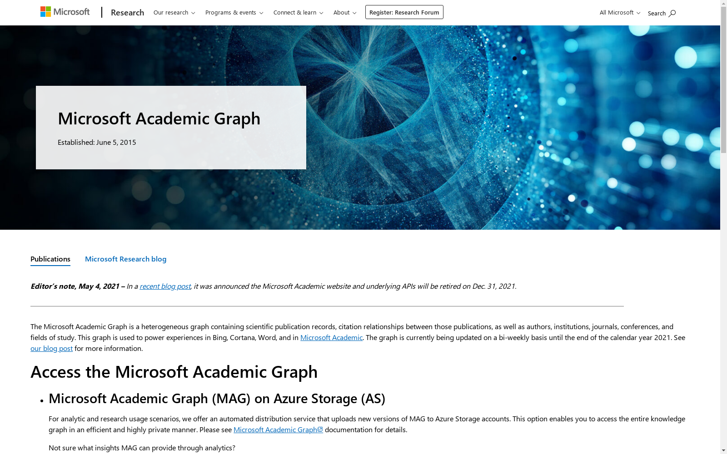This screenshot has width=727, height=454.
Task: Open the our blog post link
Action: (x=51, y=348)
